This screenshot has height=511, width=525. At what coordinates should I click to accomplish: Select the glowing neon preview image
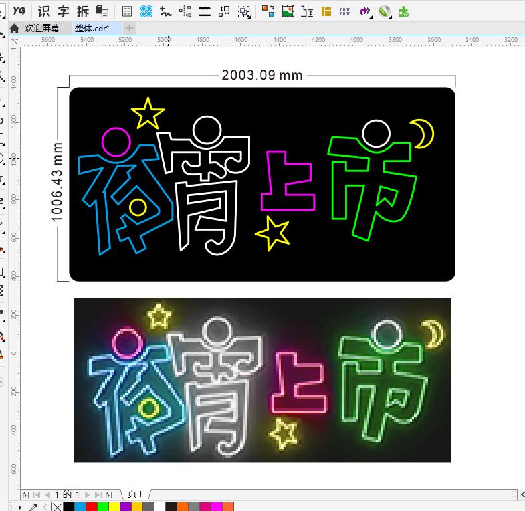pos(262,380)
